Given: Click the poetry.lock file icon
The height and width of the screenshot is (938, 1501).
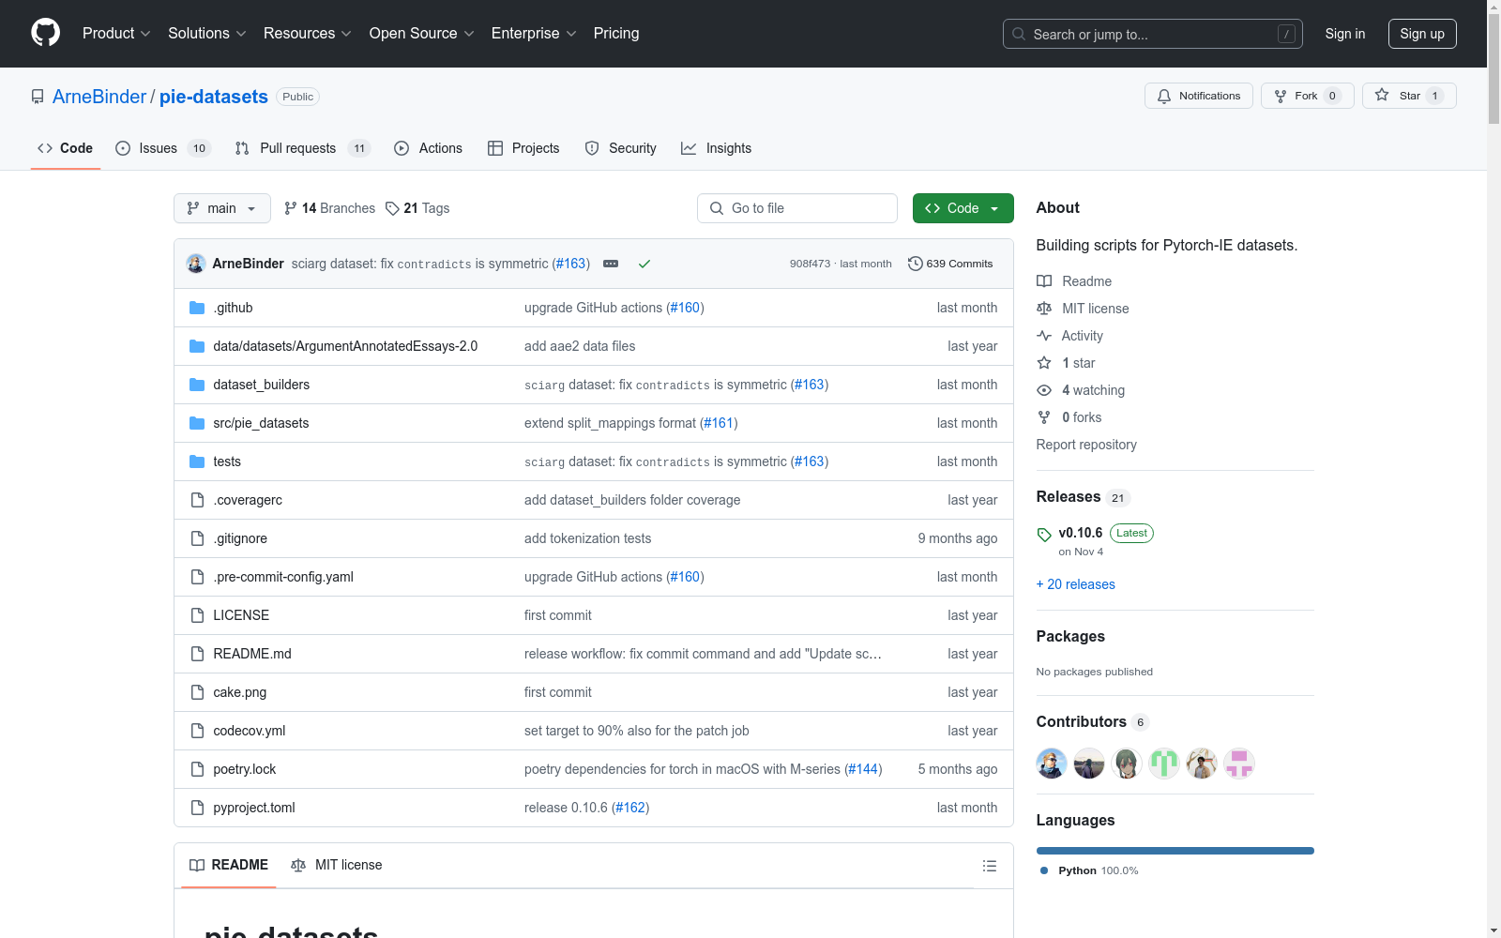Looking at the screenshot, I should tap(197, 769).
